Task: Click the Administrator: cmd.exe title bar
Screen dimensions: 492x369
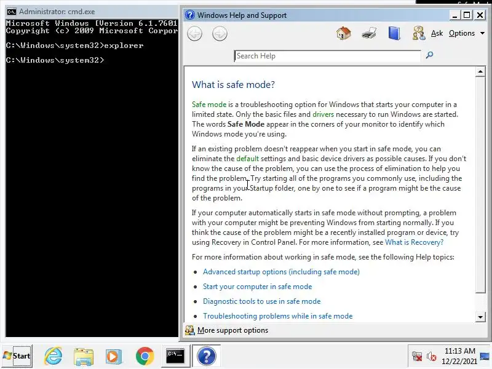Action: (x=92, y=12)
